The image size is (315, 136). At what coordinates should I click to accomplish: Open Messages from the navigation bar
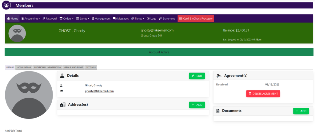click(121, 18)
